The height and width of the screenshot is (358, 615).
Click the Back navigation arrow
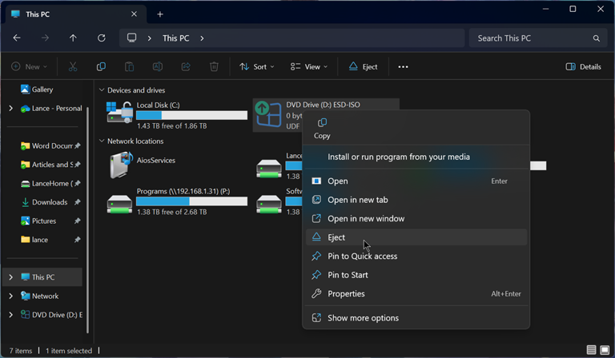[x=17, y=38]
